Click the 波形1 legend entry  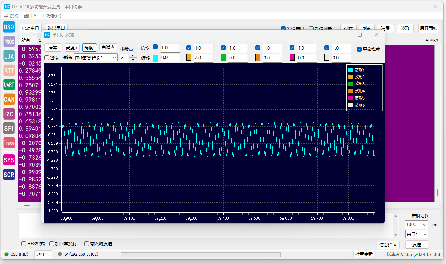356,70
